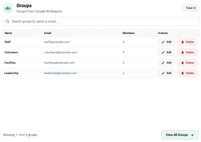Click the member count 5 for Staff

[x=124, y=42]
